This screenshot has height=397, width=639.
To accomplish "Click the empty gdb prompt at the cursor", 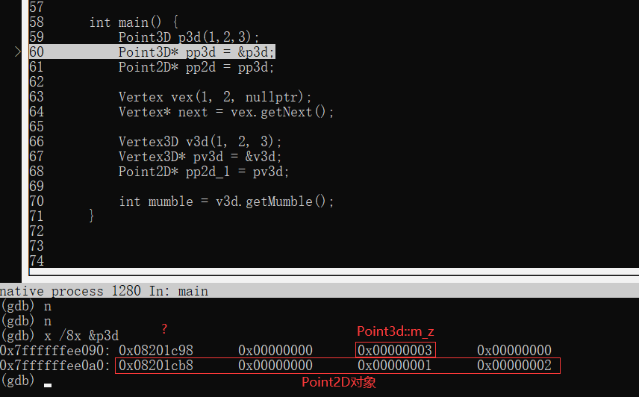I will tap(48, 382).
